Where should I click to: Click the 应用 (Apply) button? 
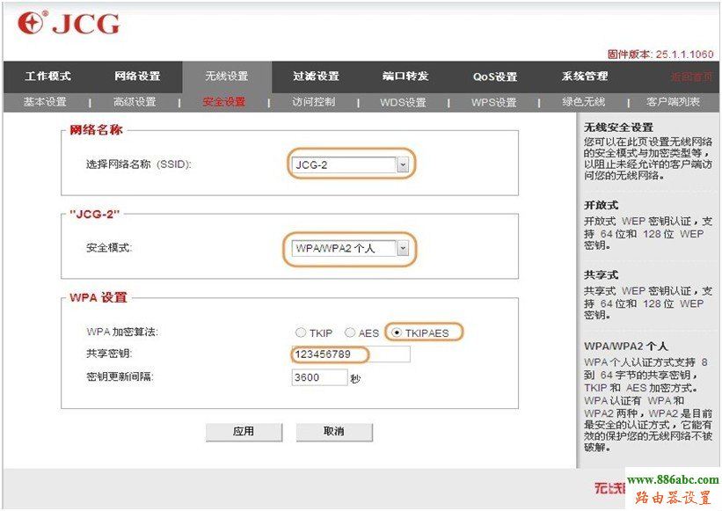click(x=244, y=432)
